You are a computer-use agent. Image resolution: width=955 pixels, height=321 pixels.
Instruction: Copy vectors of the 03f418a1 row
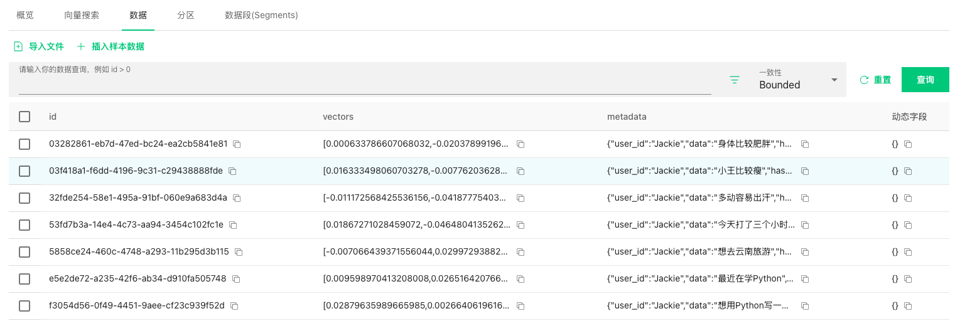[521, 171]
